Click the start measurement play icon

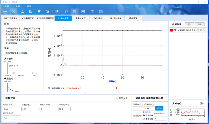(5, 11)
